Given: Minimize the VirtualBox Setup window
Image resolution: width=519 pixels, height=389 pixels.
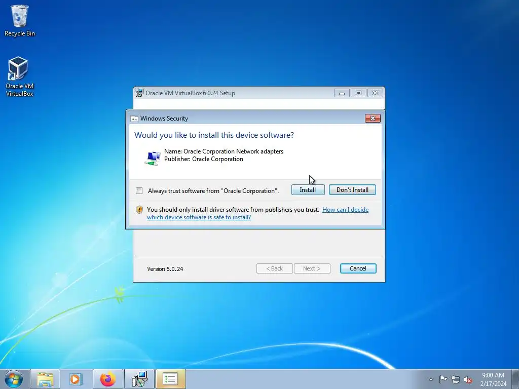Looking at the screenshot, I should tap(342, 93).
